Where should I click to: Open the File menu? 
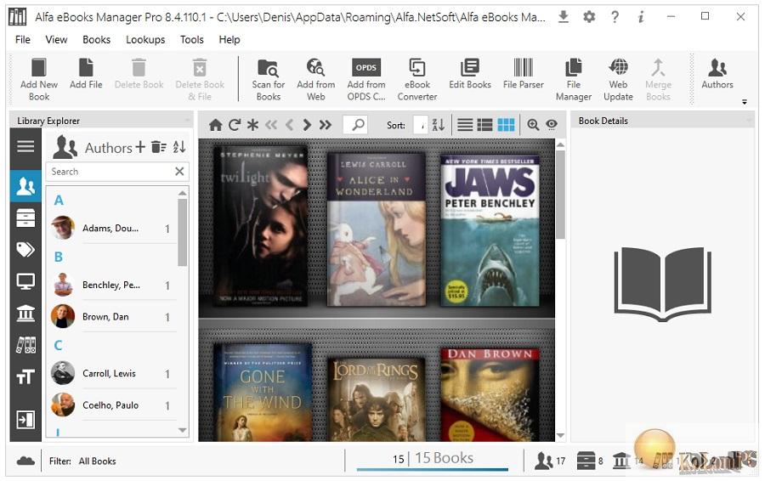coord(22,39)
